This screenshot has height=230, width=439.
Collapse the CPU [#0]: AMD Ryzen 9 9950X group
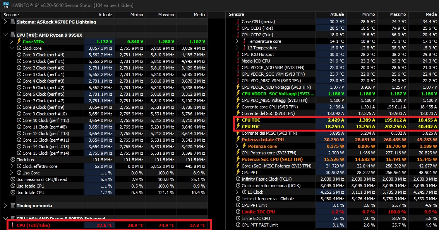point(5,35)
